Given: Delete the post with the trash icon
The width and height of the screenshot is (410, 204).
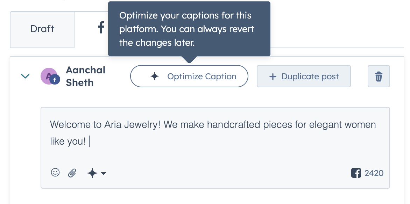Looking at the screenshot, I should click(x=379, y=76).
